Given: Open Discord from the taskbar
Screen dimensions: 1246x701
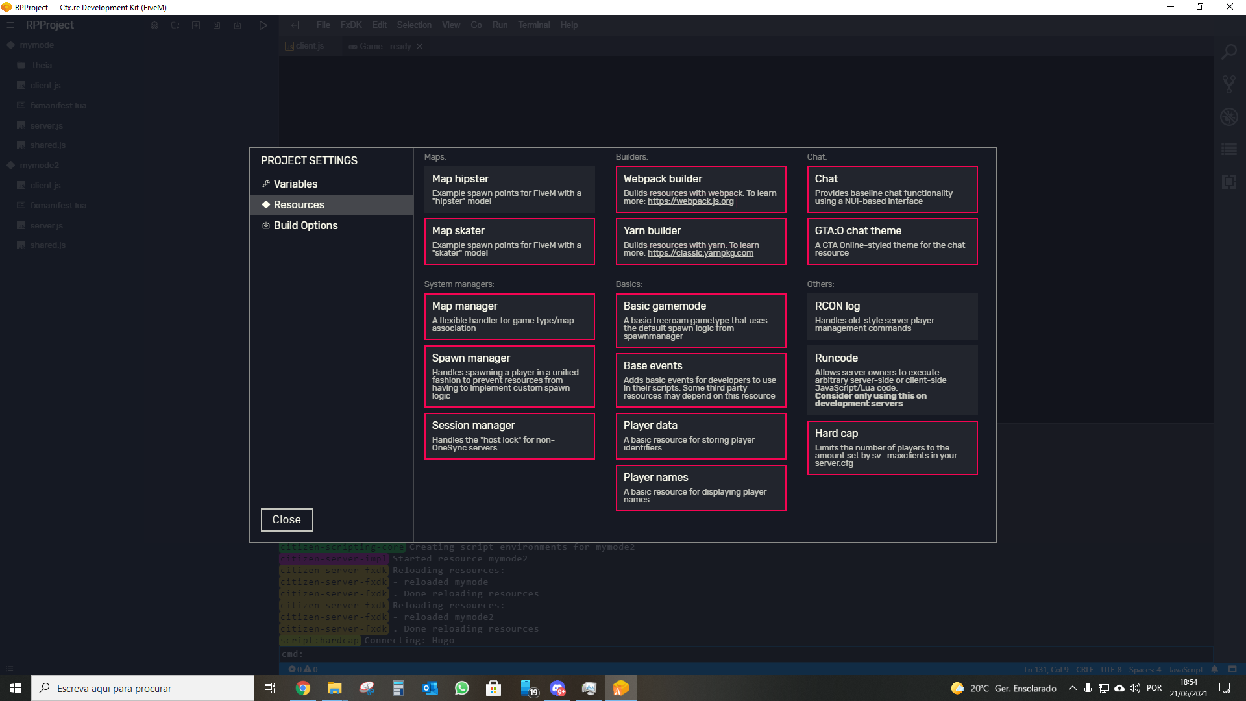Looking at the screenshot, I should (557, 688).
